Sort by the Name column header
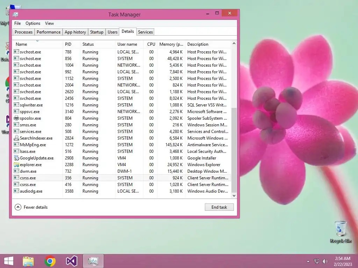 click(37, 44)
